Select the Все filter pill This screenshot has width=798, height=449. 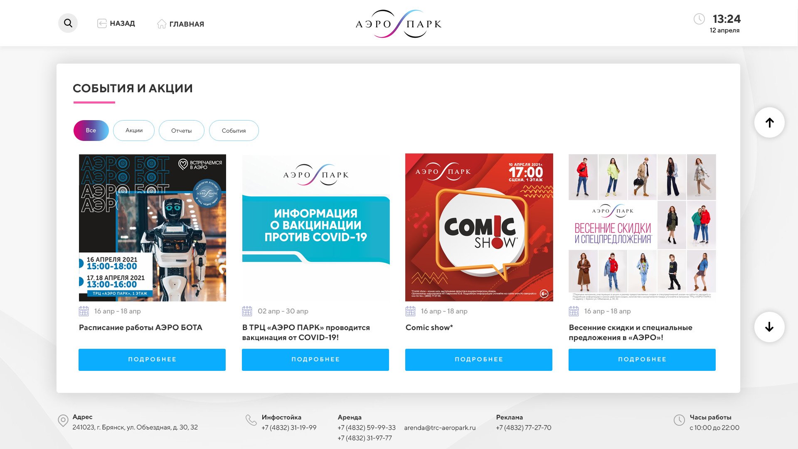(x=91, y=131)
